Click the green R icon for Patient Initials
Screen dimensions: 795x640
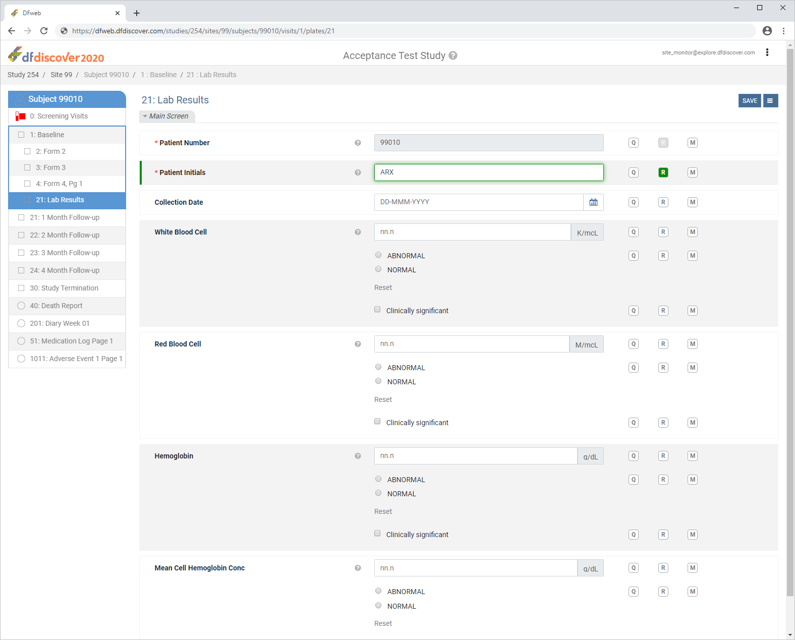click(x=663, y=172)
